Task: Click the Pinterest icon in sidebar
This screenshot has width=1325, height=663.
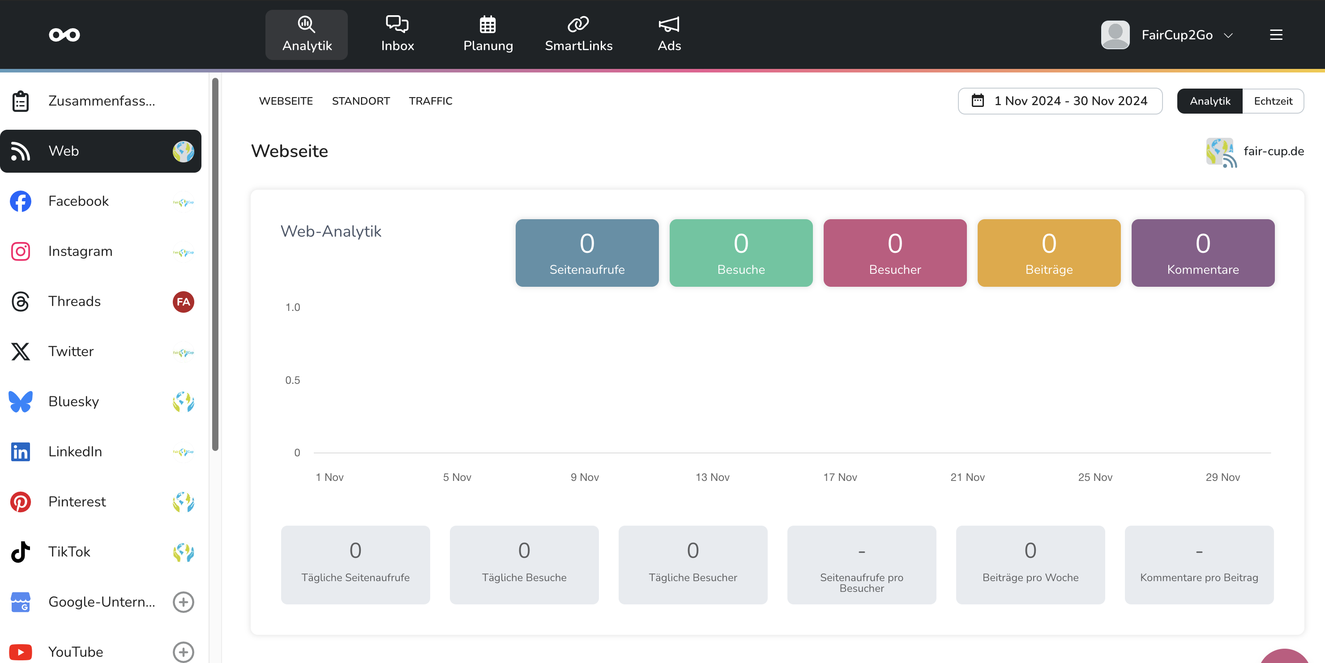Action: pos(21,501)
